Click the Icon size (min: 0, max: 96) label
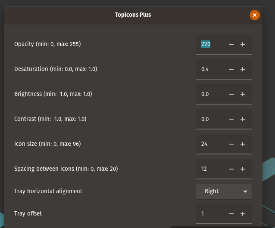This screenshot has height=228, width=275. click(47, 144)
